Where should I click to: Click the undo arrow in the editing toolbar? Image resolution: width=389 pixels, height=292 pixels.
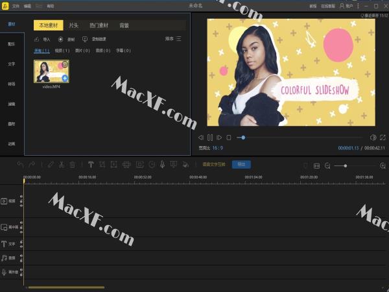pos(21,164)
